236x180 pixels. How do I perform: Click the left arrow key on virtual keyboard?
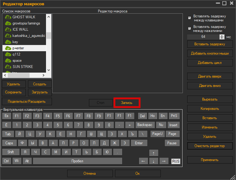[143, 161]
